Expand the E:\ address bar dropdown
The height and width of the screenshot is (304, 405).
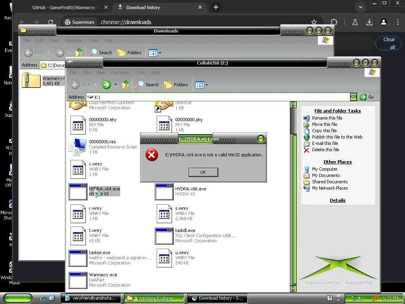point(353,97)
